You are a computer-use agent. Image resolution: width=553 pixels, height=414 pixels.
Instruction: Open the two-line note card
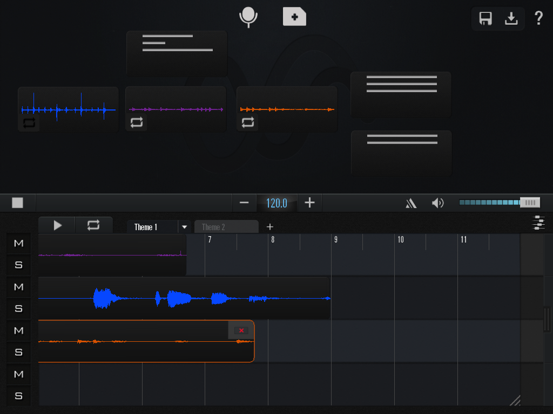pyautogui.click(x=402, y=153)
